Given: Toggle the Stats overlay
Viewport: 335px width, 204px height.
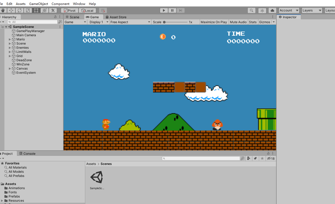Looking at the screenshot, I should pyautogui.click(x=253, y=22).
